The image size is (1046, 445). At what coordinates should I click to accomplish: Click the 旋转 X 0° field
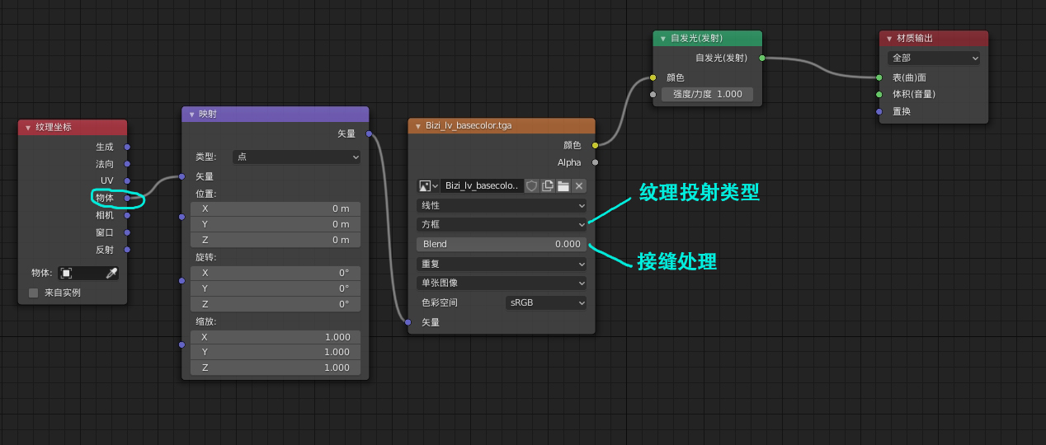click(276, 273)
